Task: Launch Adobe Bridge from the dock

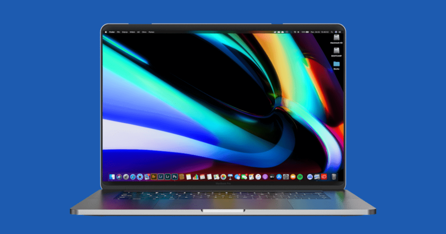Action: [154, 177]
